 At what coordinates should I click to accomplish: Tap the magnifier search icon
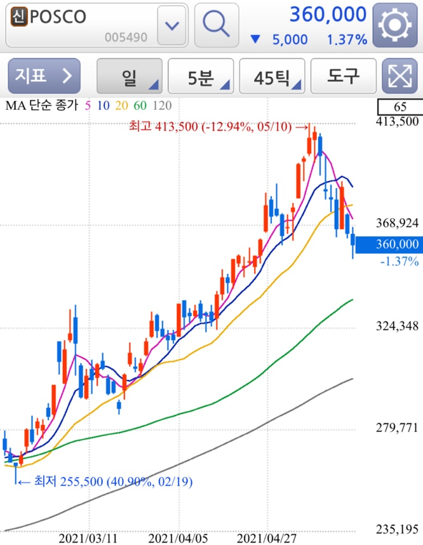(x=217, y=25)
